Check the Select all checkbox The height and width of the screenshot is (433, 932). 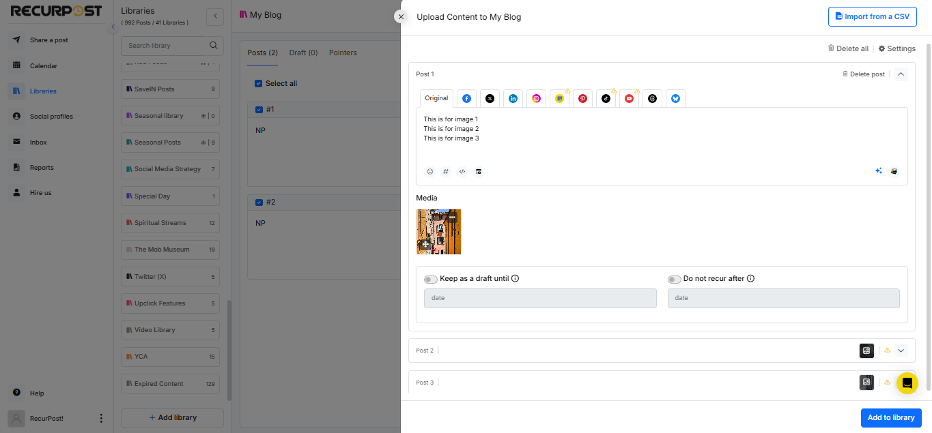point(258,83)
